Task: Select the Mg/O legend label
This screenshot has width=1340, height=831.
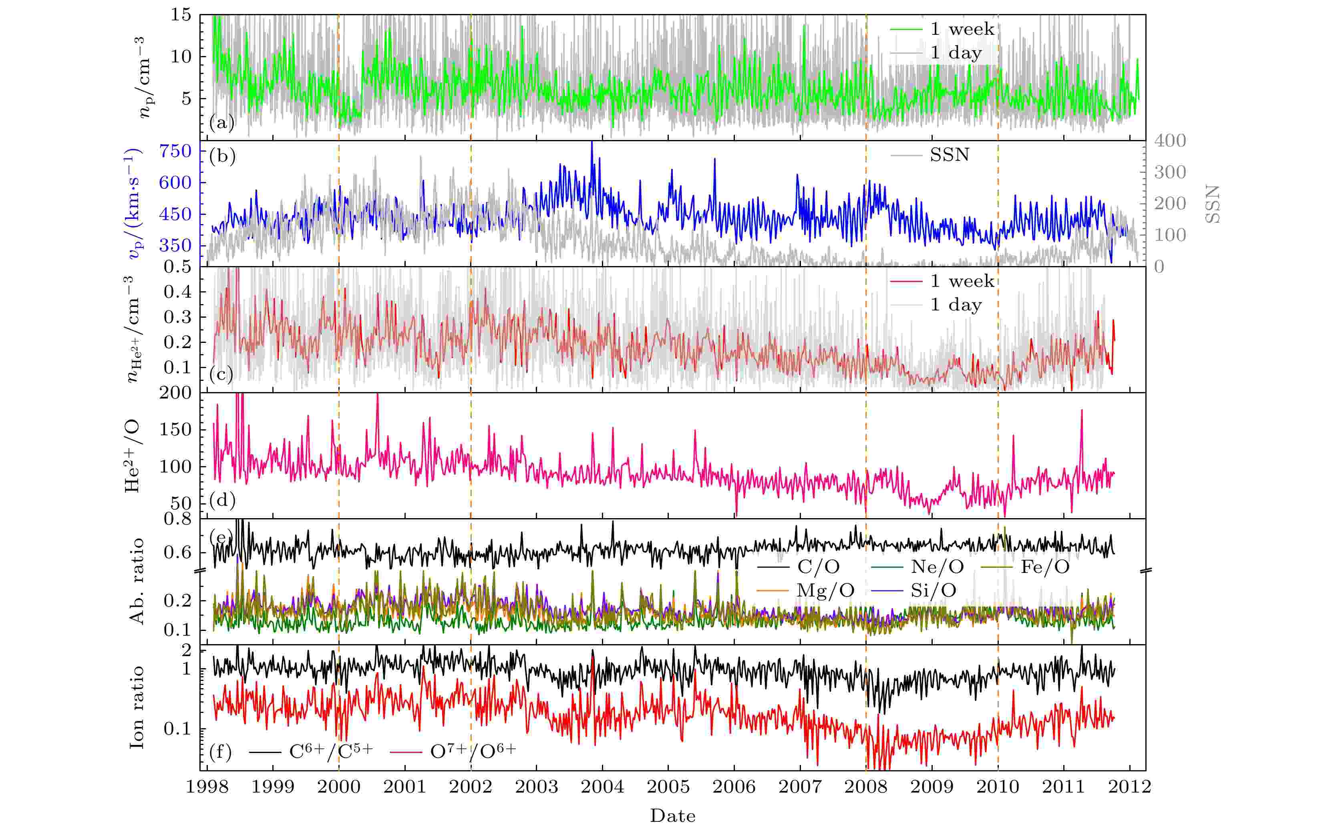Action: (x=826, y=591)
